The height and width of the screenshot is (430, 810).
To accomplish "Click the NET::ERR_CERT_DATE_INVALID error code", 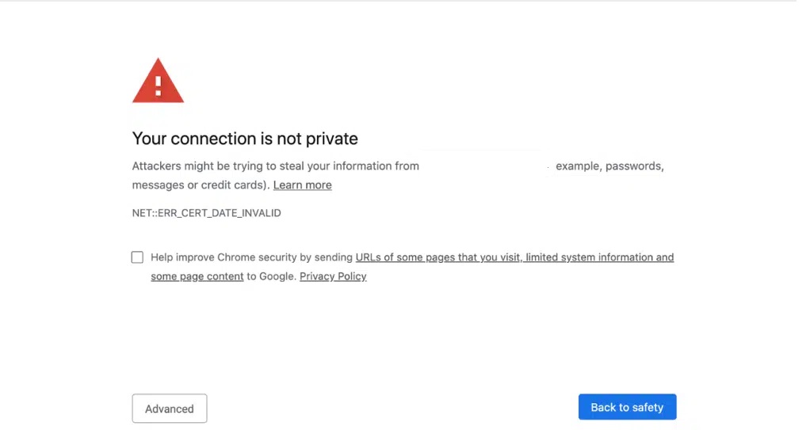I will tap(207, 213).
